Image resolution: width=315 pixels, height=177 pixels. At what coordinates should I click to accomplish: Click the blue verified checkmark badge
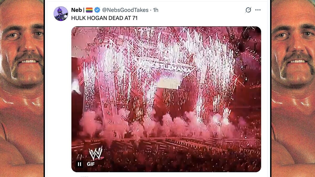coord(97,10)
